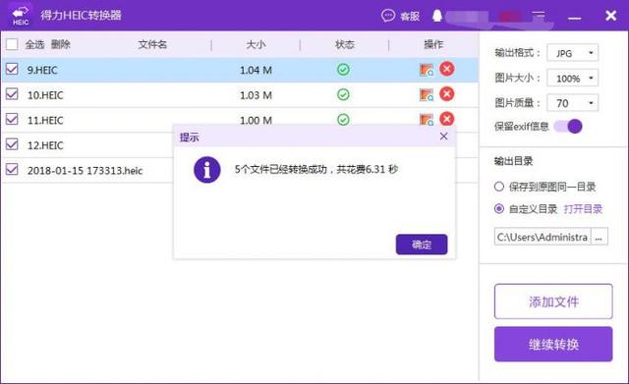Browse output path with ... button

pyautogui.click(x=599, y=237)
